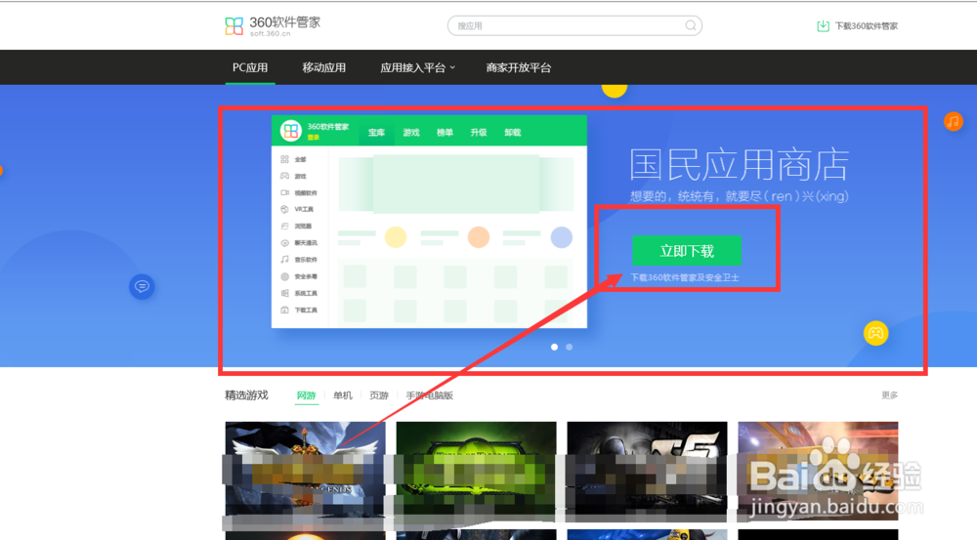This screenshot has width=977, height=540.
Task: Open the yellow game controller floating icon
Action: tap(875, 333)
